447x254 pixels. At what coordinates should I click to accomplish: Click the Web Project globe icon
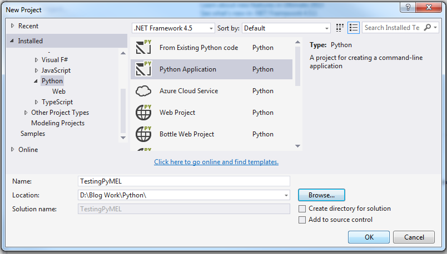143,113
